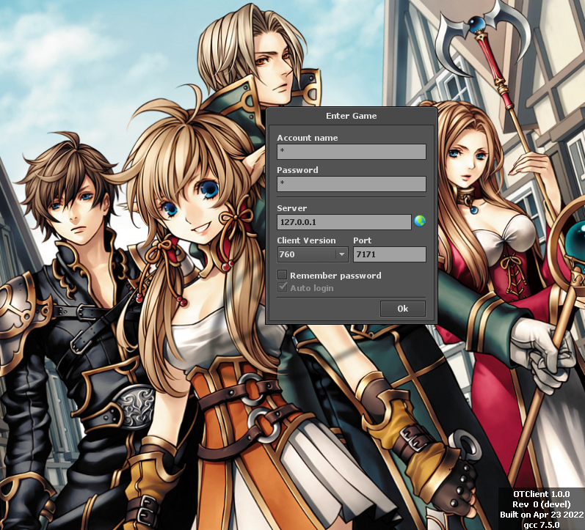The height and width of the screenshot is (530, 585).
Task: Select the OTClient 1.0.0 version text
Action: pyautogui.click(x=542, y=494)
